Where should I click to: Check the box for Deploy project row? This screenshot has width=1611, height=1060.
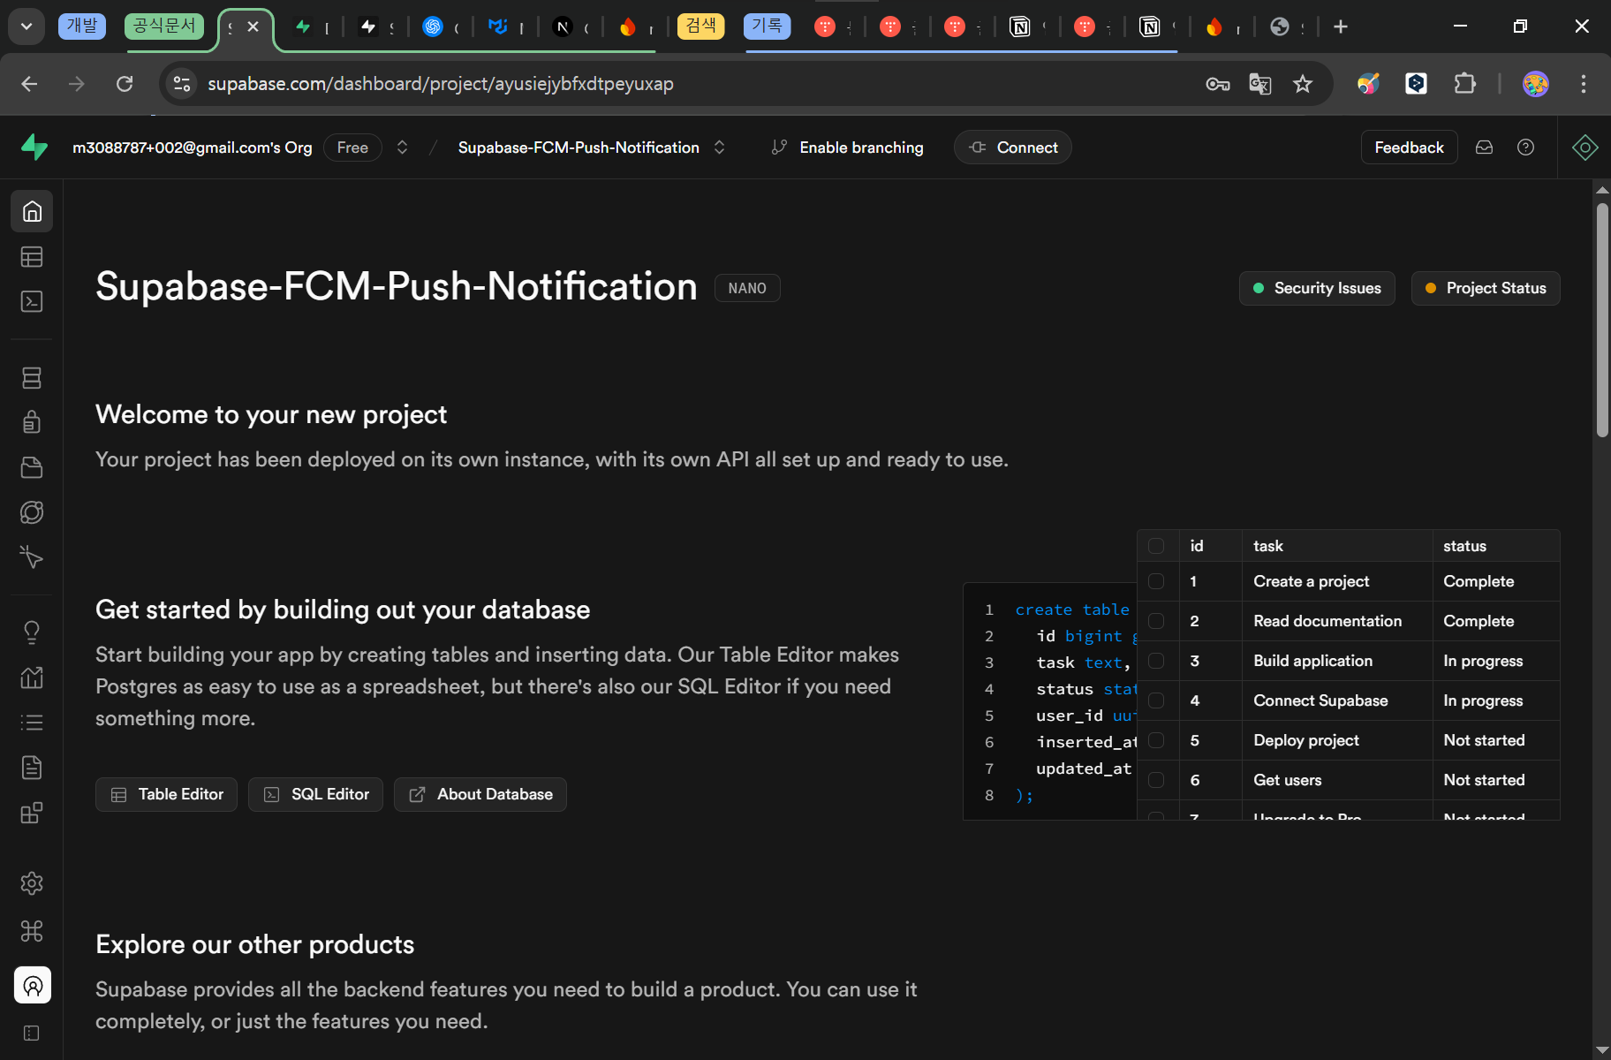coord(1156,740)
